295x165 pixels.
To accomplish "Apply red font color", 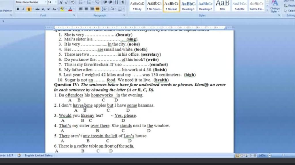I will (70, 9).
